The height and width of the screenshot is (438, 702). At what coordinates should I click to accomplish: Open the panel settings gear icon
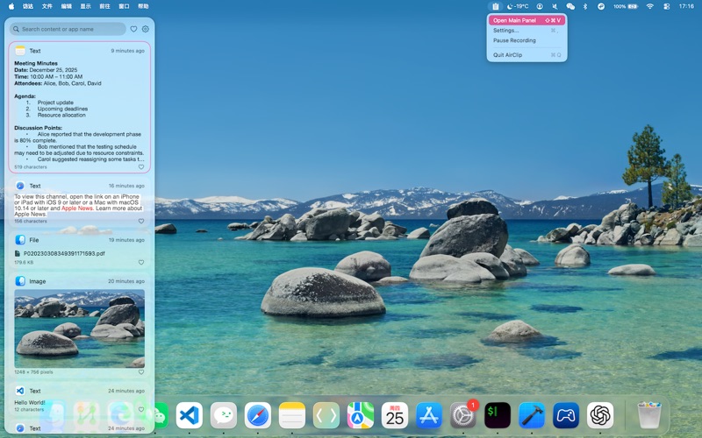[x=146, y=29]
